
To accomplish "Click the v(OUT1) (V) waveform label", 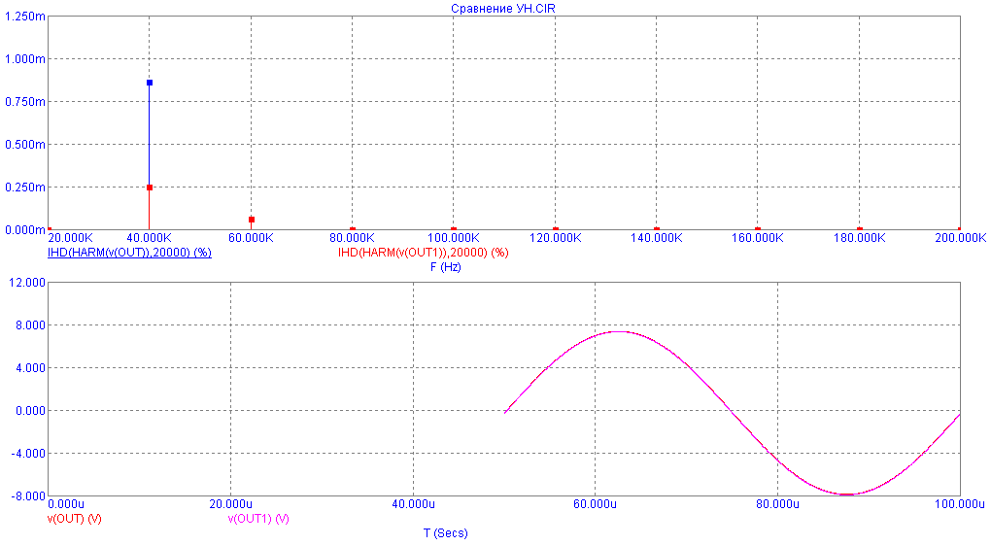I will pyautogui.click(x=258, y=518).
